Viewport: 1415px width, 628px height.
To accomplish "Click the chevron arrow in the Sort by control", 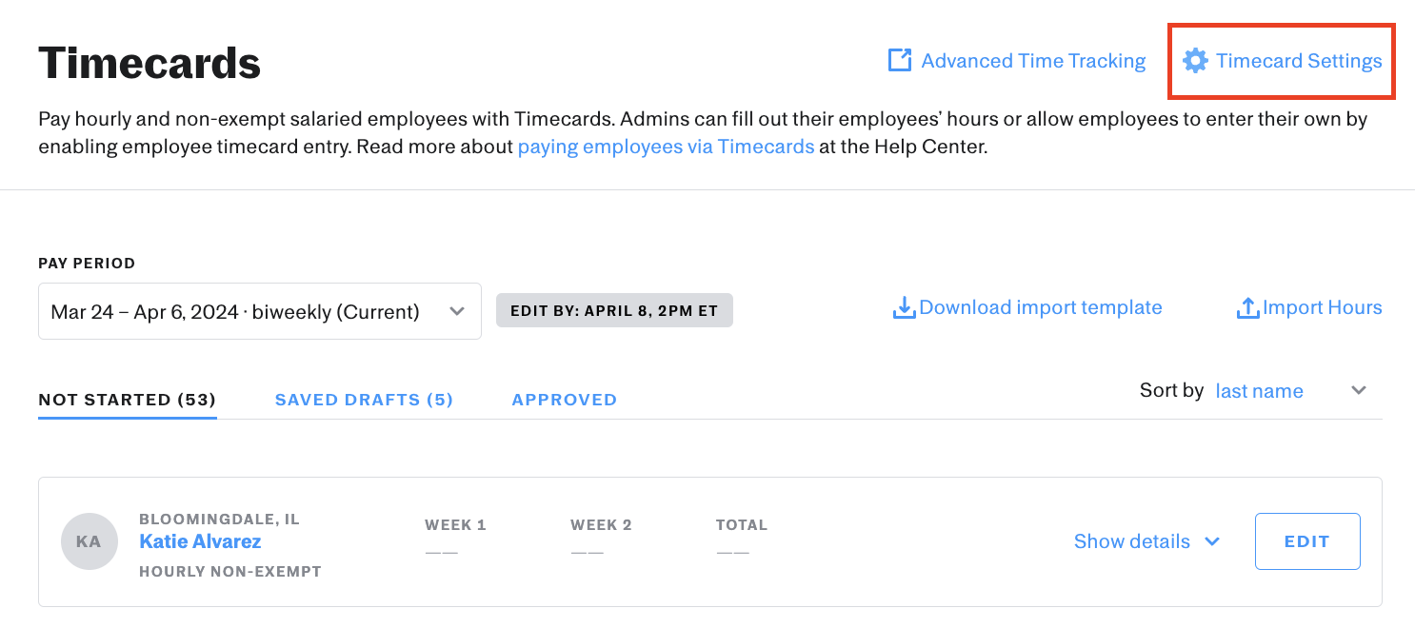I will tap(1359, 390).
